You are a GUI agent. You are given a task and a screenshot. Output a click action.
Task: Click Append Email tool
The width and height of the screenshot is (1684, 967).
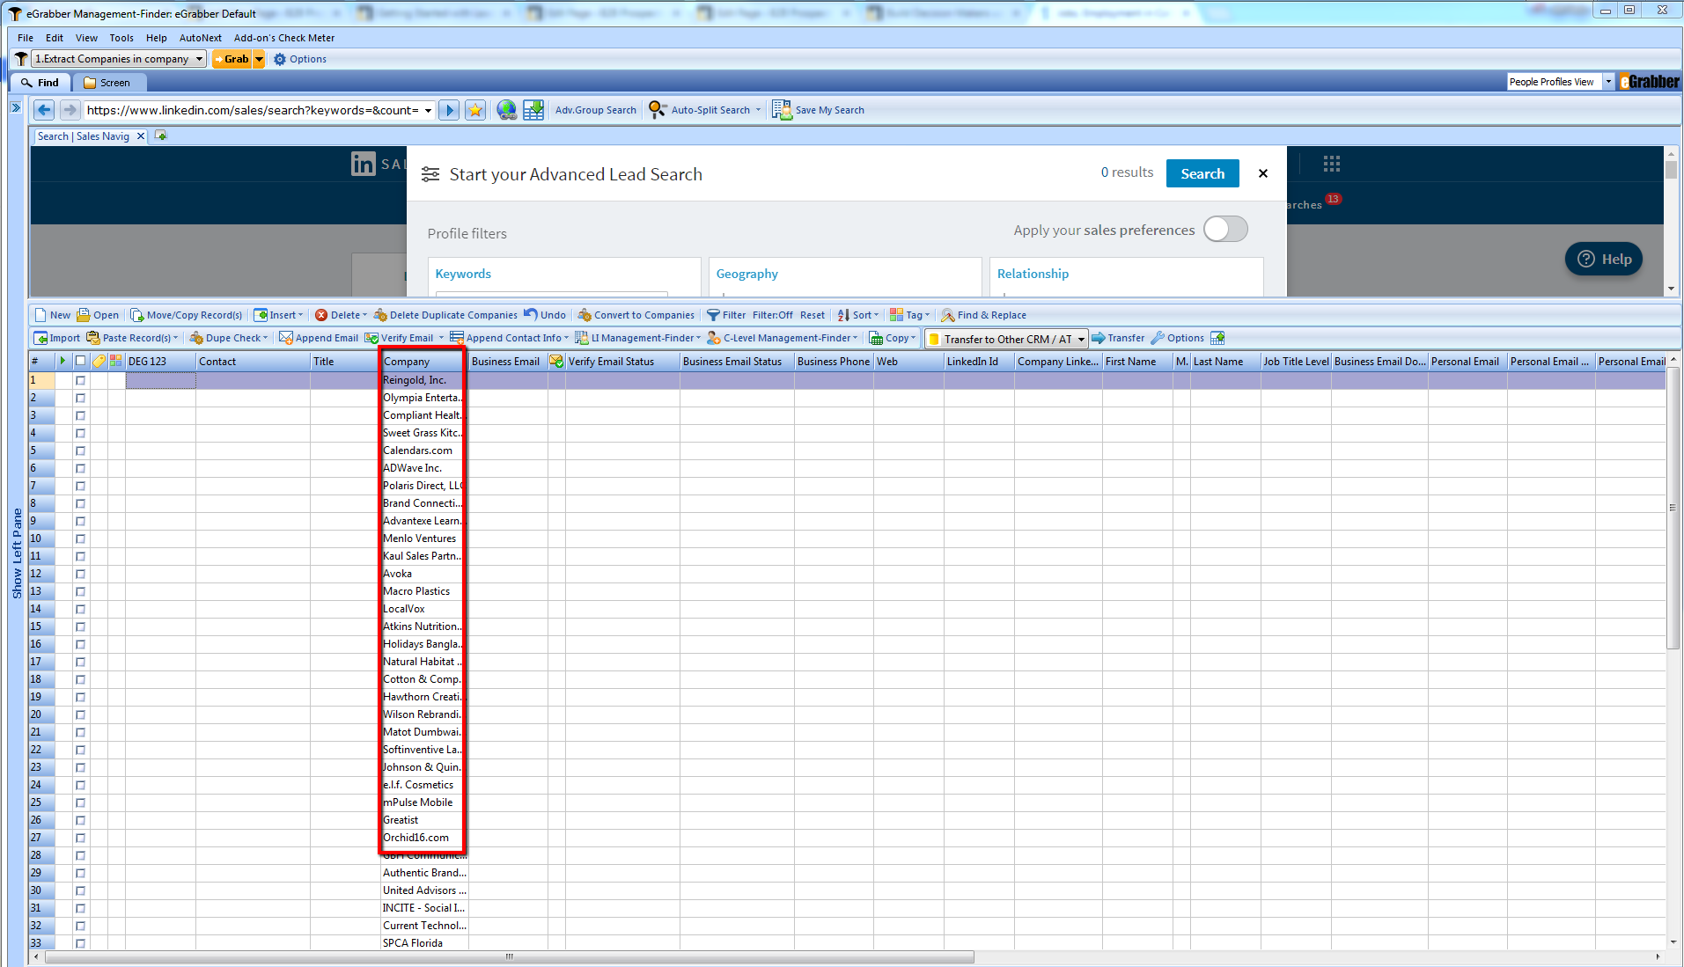(x=319, y=338)
